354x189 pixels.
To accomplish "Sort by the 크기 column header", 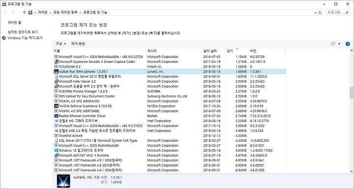I will pos(237,51).
